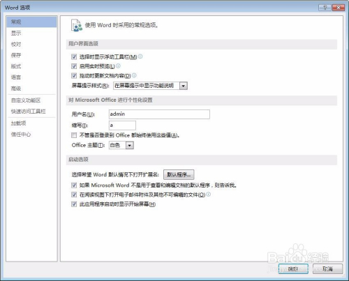The width and height of the screenshot is (349, 281).
Task: Click the dialog help button
Action: pos(325,8)
